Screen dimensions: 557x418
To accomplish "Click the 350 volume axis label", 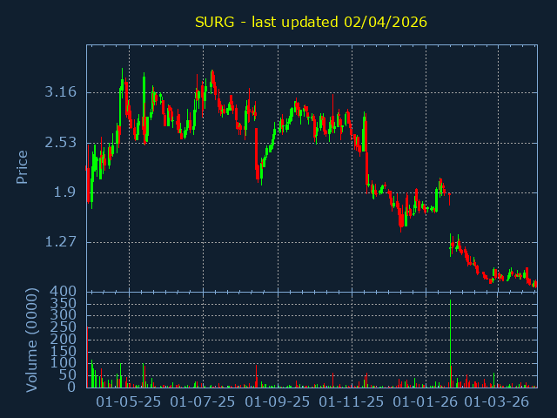I will point(64,303).
